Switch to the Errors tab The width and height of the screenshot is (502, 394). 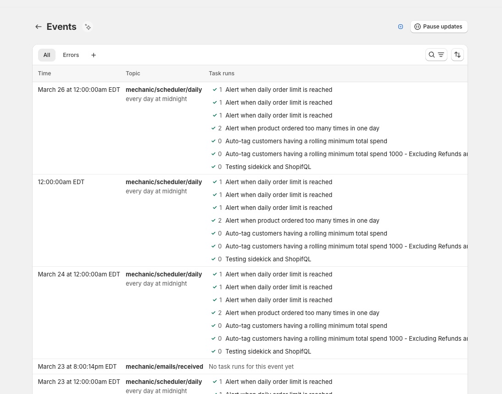71,55
